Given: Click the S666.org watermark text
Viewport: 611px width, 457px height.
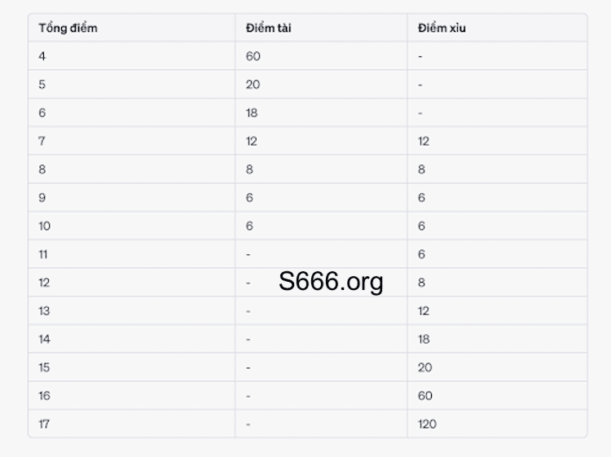Looking at the screenshot, I should 331,281.
